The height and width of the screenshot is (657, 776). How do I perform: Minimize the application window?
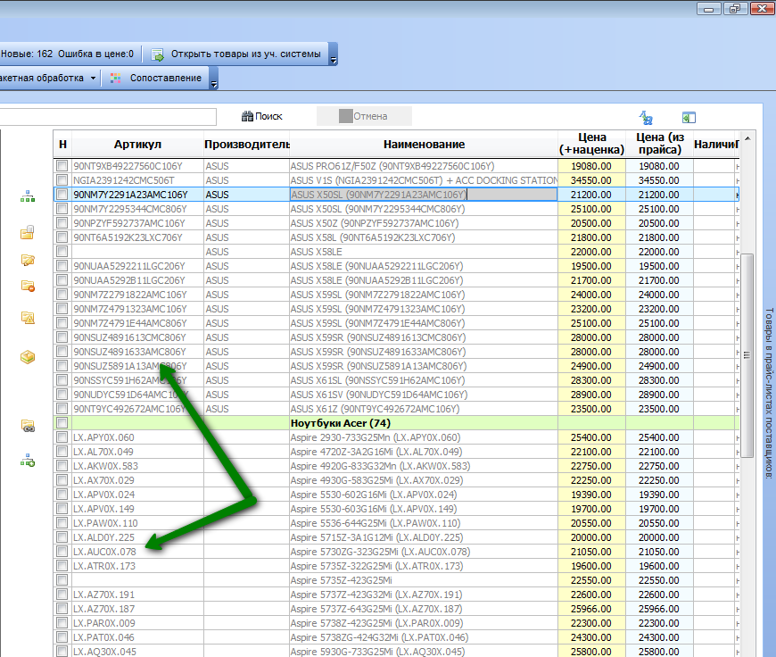pos(709,8)
